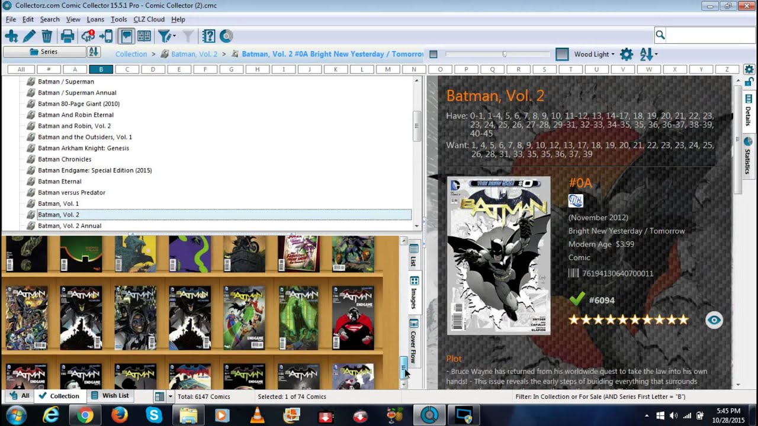Screen dimensions: 758x426
Task: Click the Print icon in toolbar
Action: (x=68, y=36)
